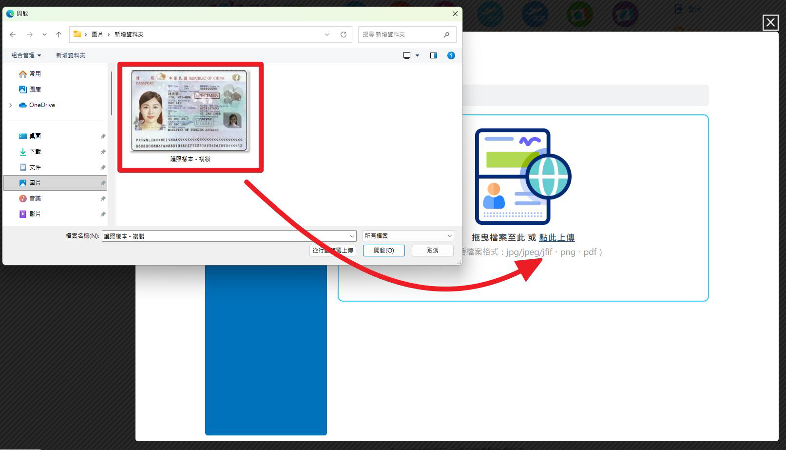
Task: Expand the file name combo box dropdown
Action: pos(352,236)
